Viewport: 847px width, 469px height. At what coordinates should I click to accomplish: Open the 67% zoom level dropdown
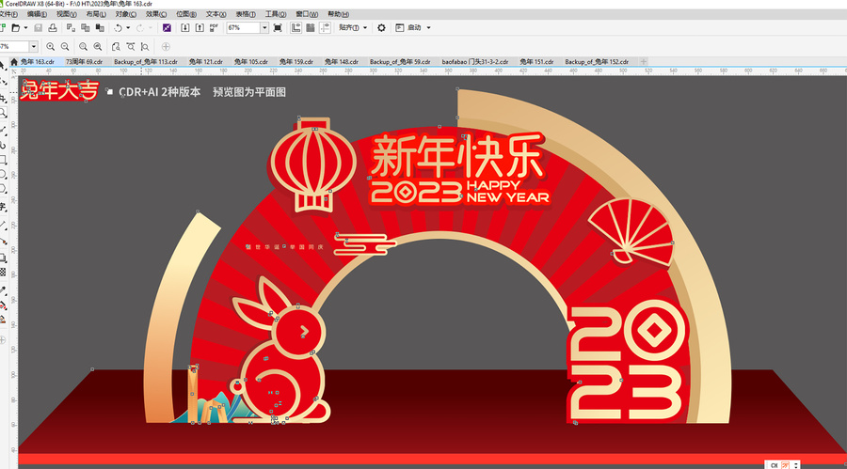pyautogui.click(x=264, y=27)
